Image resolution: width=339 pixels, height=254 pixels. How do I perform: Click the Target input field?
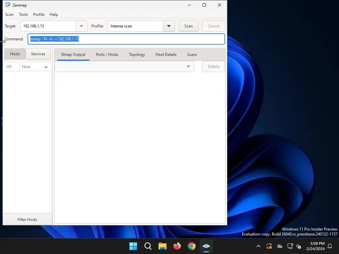pos(48,26)
